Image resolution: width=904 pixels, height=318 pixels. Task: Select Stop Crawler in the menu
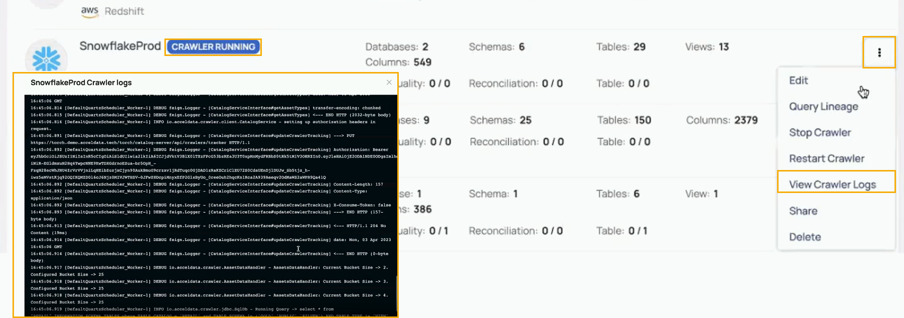pyautogui.click(x=820, y=132)
